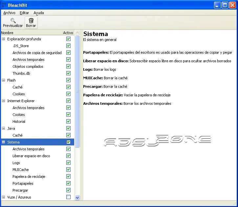Click the 'Portapapeles:' description line
The height and width of the screenshot is (207, 238).
coord(158,52)
